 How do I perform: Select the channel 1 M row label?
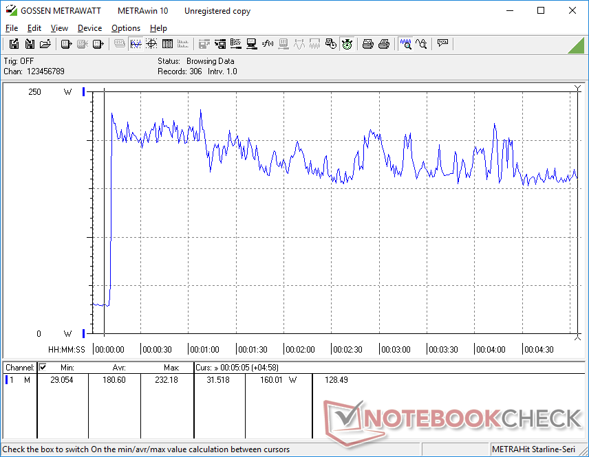tap(21, 380)
